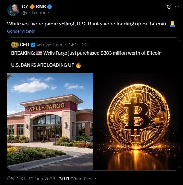Viewport: 183px width, 185px height.
Task: Click the CZ BNB display name
Action: (x=34, y=7)
